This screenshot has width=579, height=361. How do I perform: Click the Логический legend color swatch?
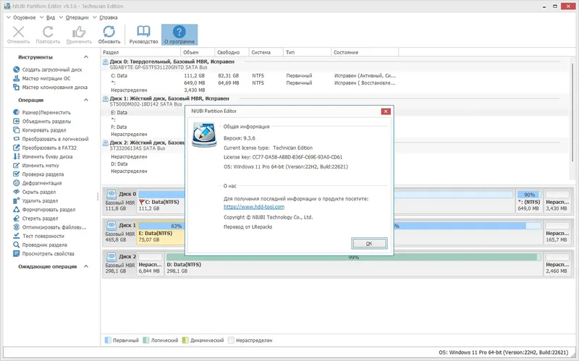click(x=146, y=340)
